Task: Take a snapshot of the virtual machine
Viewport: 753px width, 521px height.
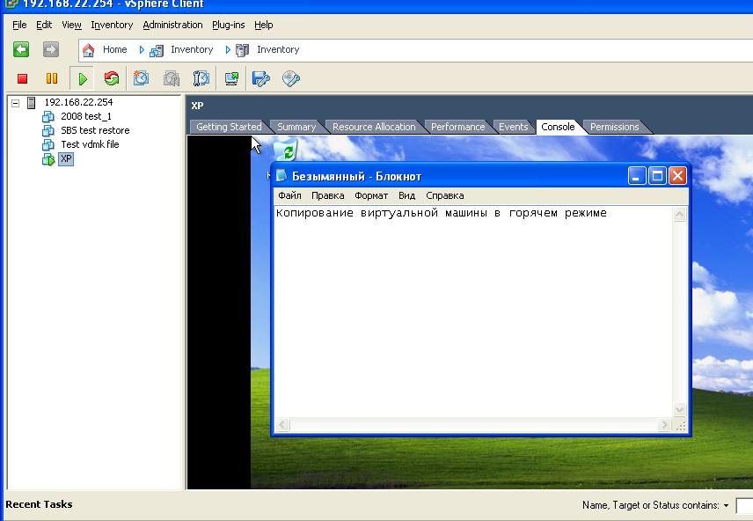Action: pos(141,78)
